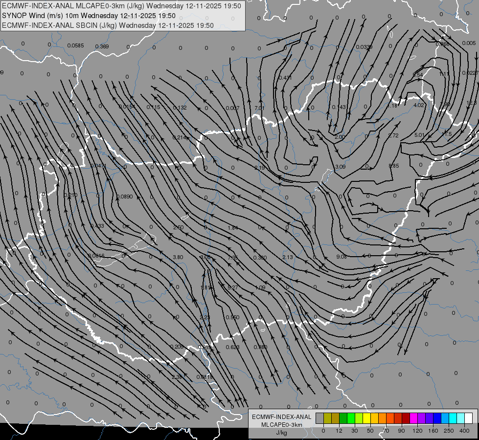The height and width of the screenshot is (440, 479).
Task: Click the gray swatch in the MLCAPE legend
Action: (x=320, y=418)
